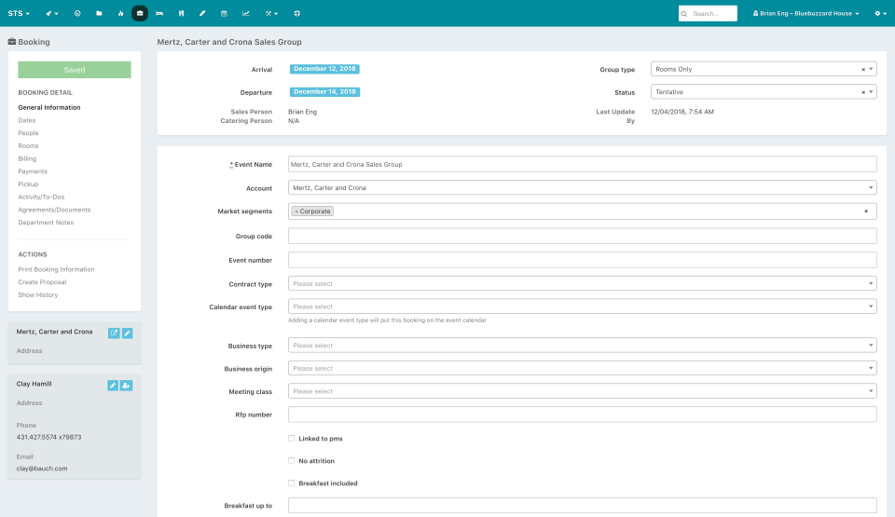Go to the Rooms section
Viewport: 895px width, 517px height.
[29, 146]
